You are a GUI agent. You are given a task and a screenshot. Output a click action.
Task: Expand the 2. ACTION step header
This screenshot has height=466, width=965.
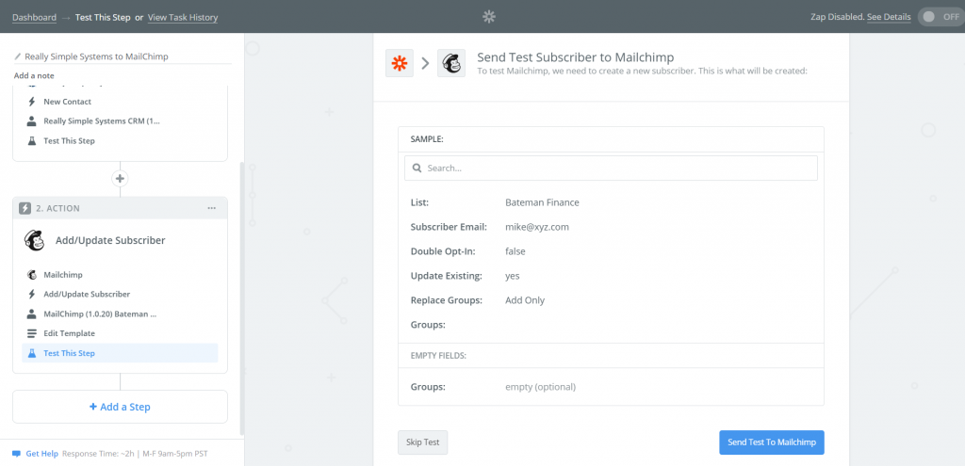coord(120,208)
